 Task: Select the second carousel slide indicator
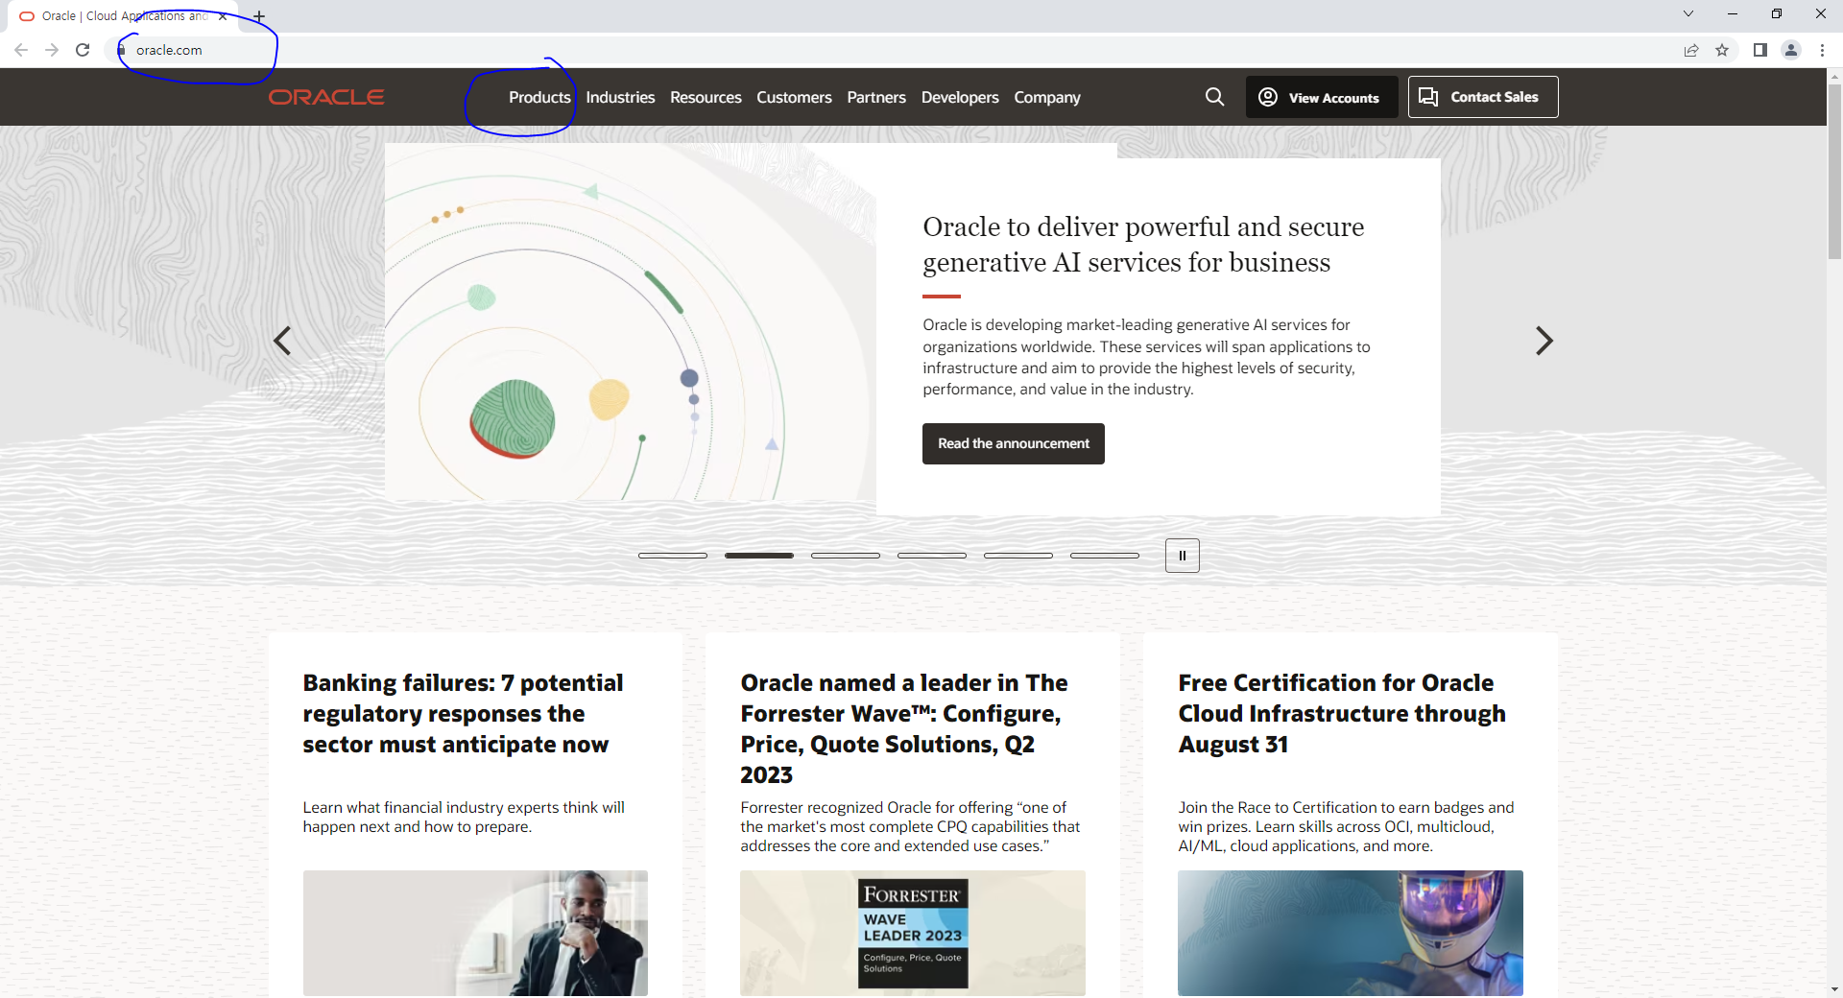tap(759, 556)
